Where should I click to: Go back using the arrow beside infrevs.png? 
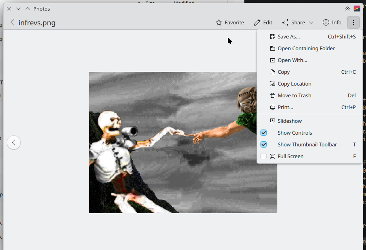pos(13,23)
